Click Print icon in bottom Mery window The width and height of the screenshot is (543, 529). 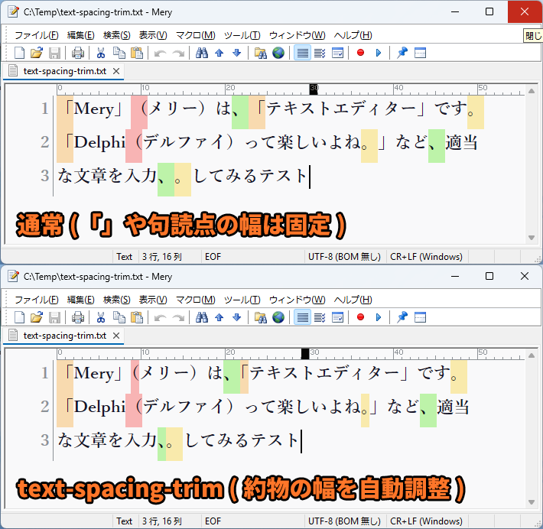coord(77,317)
